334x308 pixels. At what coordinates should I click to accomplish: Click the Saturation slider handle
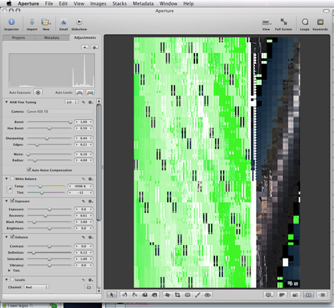point(49,259)
